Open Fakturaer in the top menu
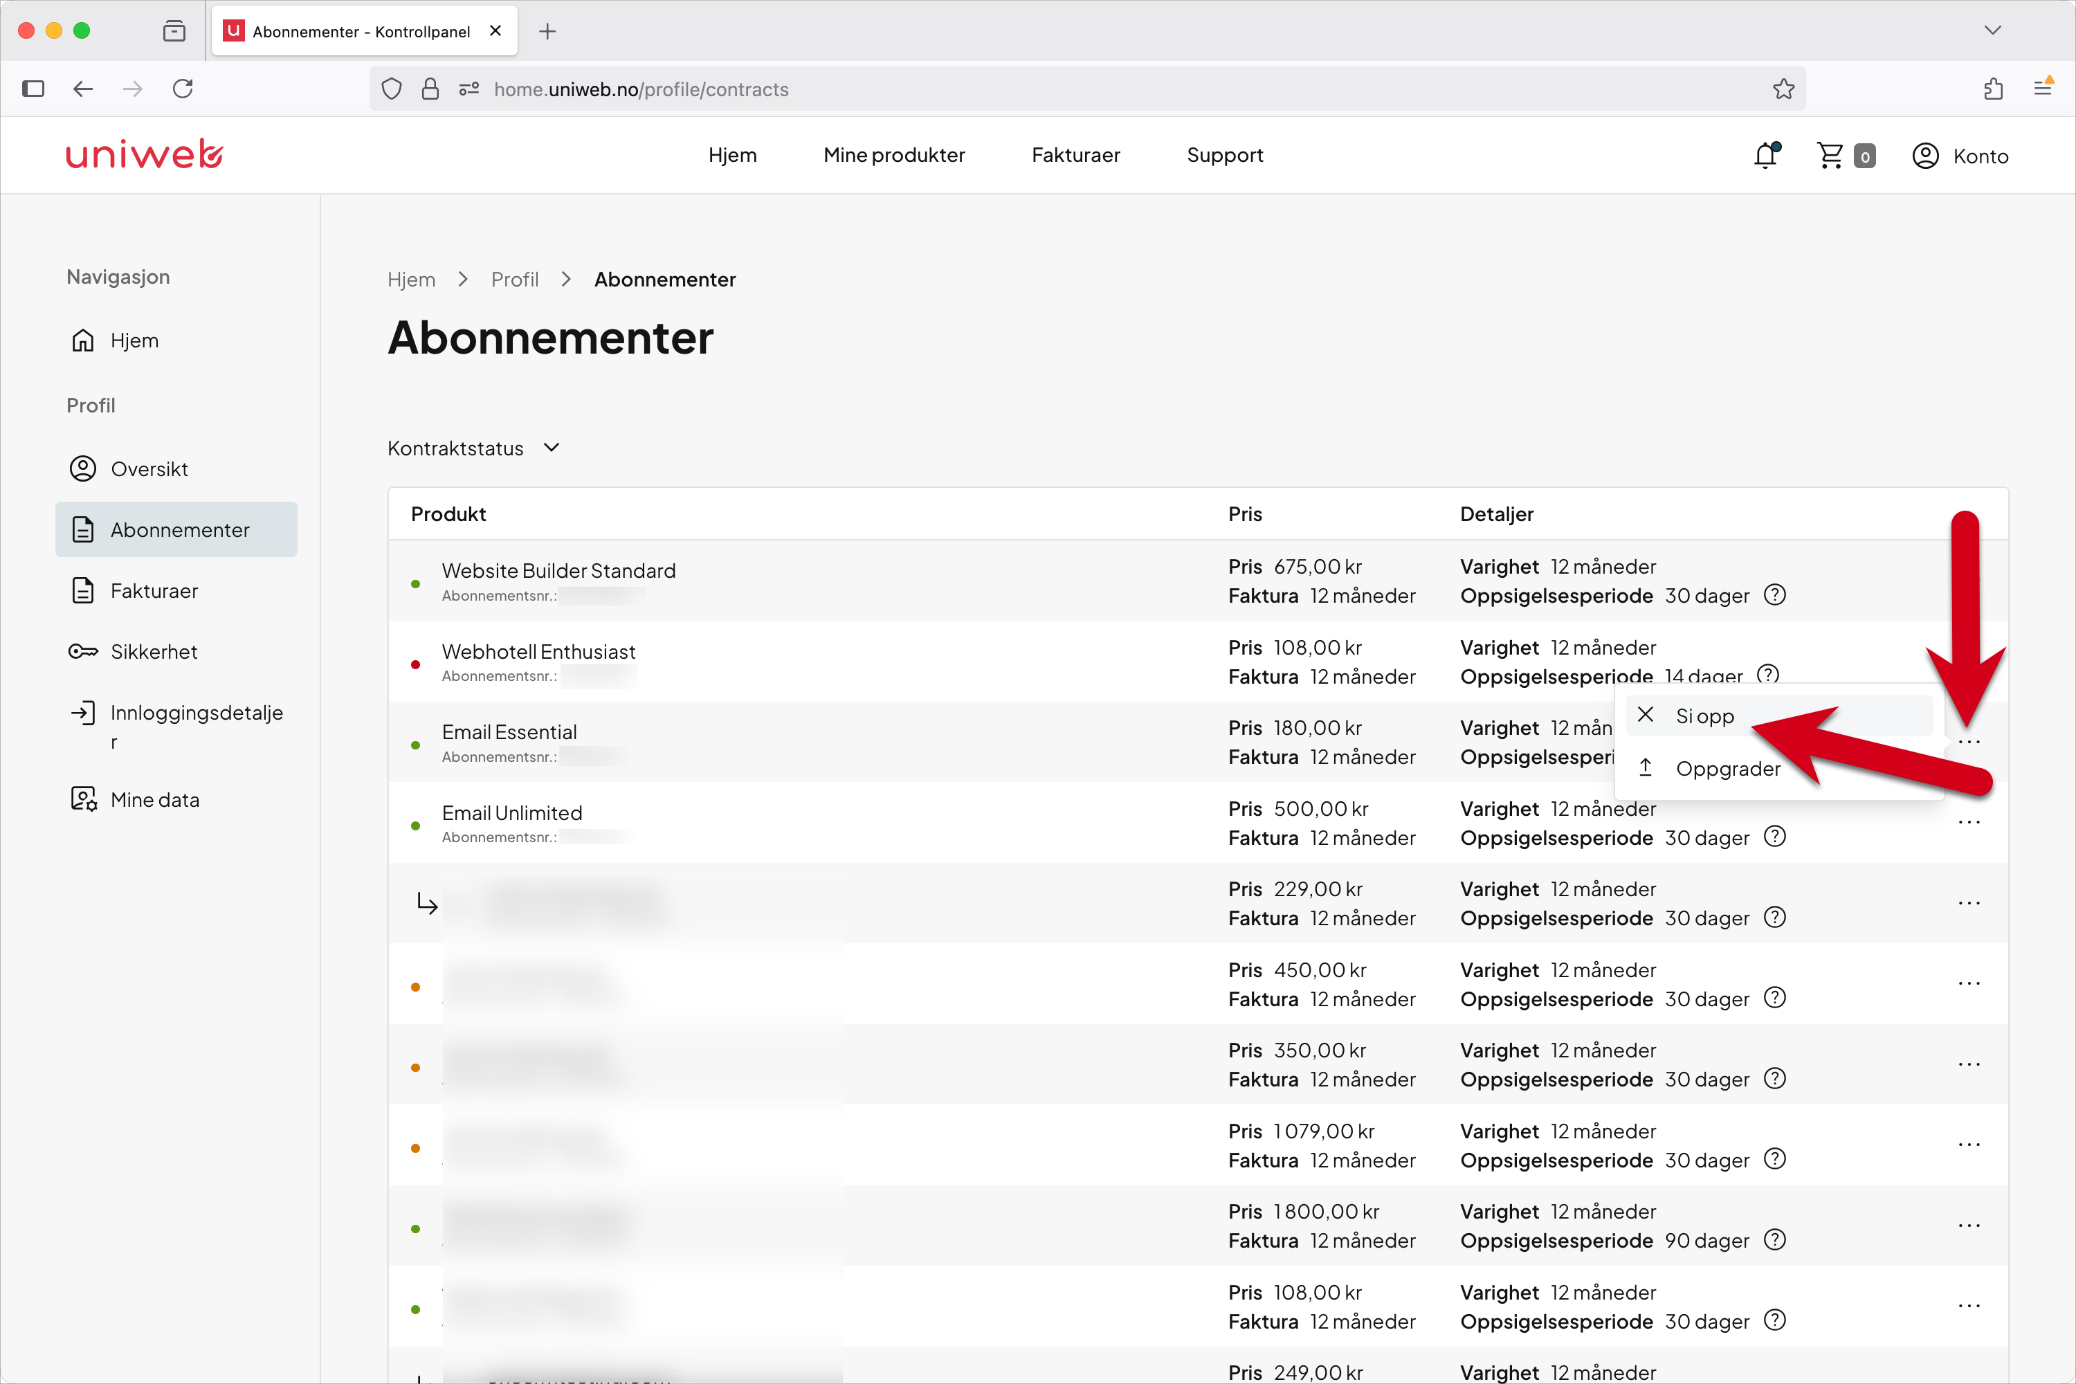Viewport: 2076px width, 1384px height. tap(1076, 155)
